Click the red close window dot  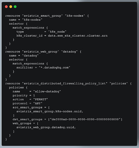coord(6,7)
